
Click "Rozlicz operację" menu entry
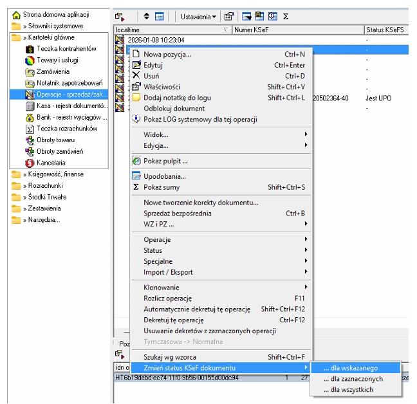pyautogui.click(x=168, y=298)
